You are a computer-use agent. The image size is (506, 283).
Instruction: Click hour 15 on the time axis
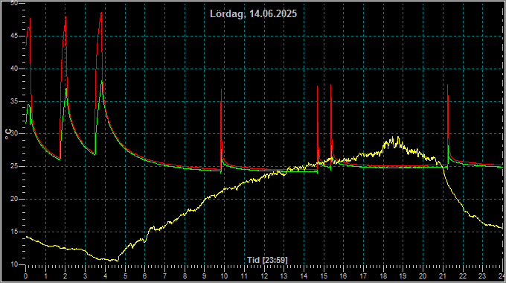coord(324,276)
